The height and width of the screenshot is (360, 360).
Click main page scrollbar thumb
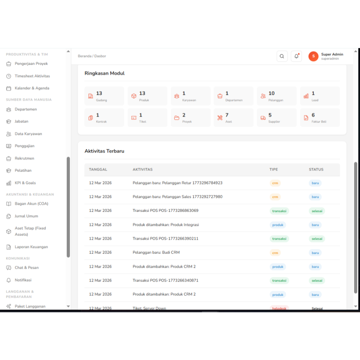pyautogui.click(x=356, y=227)
